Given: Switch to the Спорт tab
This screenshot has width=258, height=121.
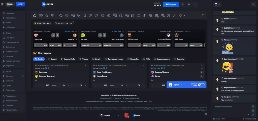Looking at the screenshot, I should point(20,4).
